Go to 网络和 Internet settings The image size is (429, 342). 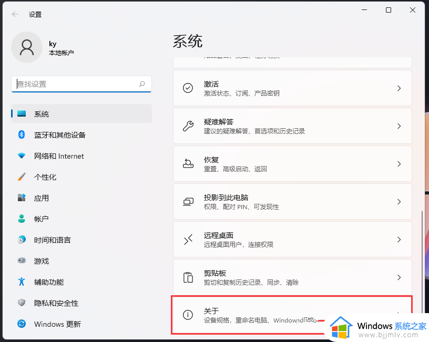click(x=81, y=156)
